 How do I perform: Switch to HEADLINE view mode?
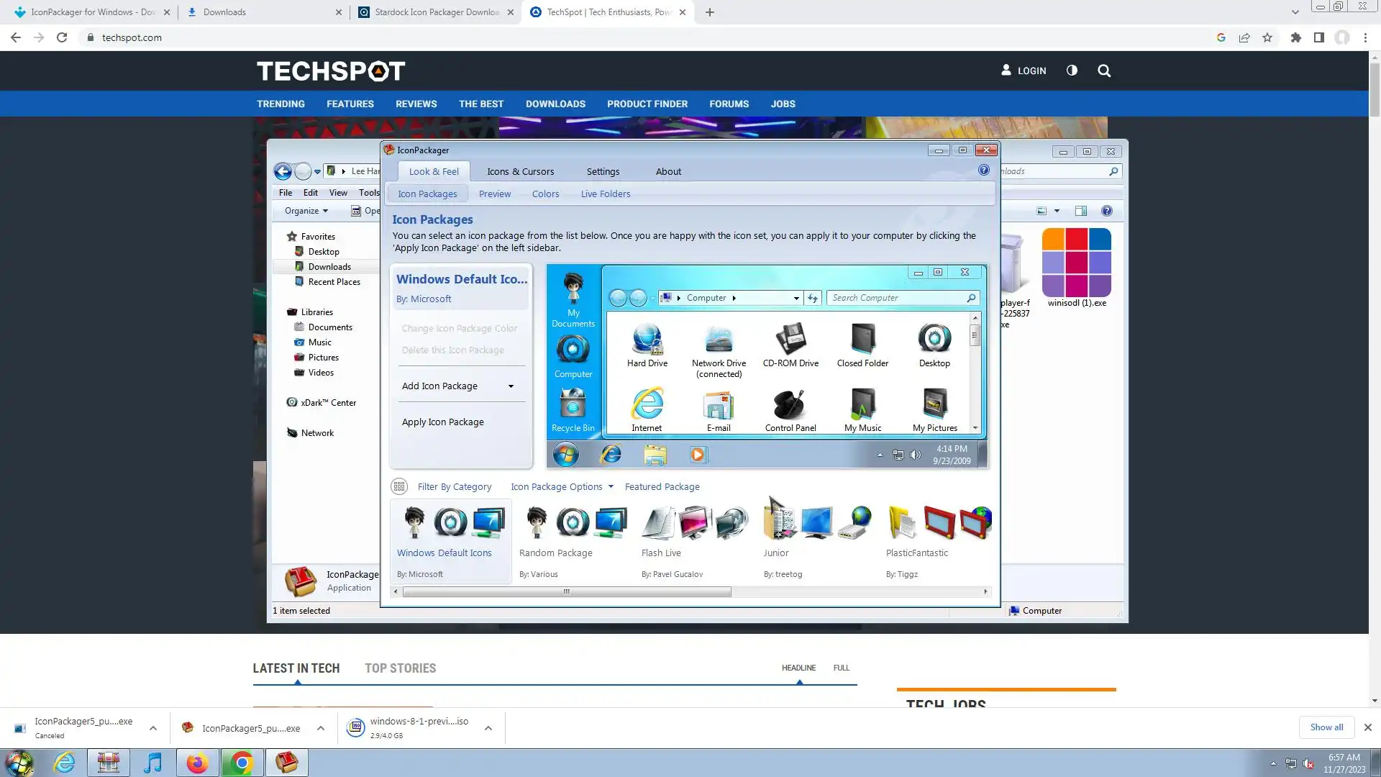point(798,668)
